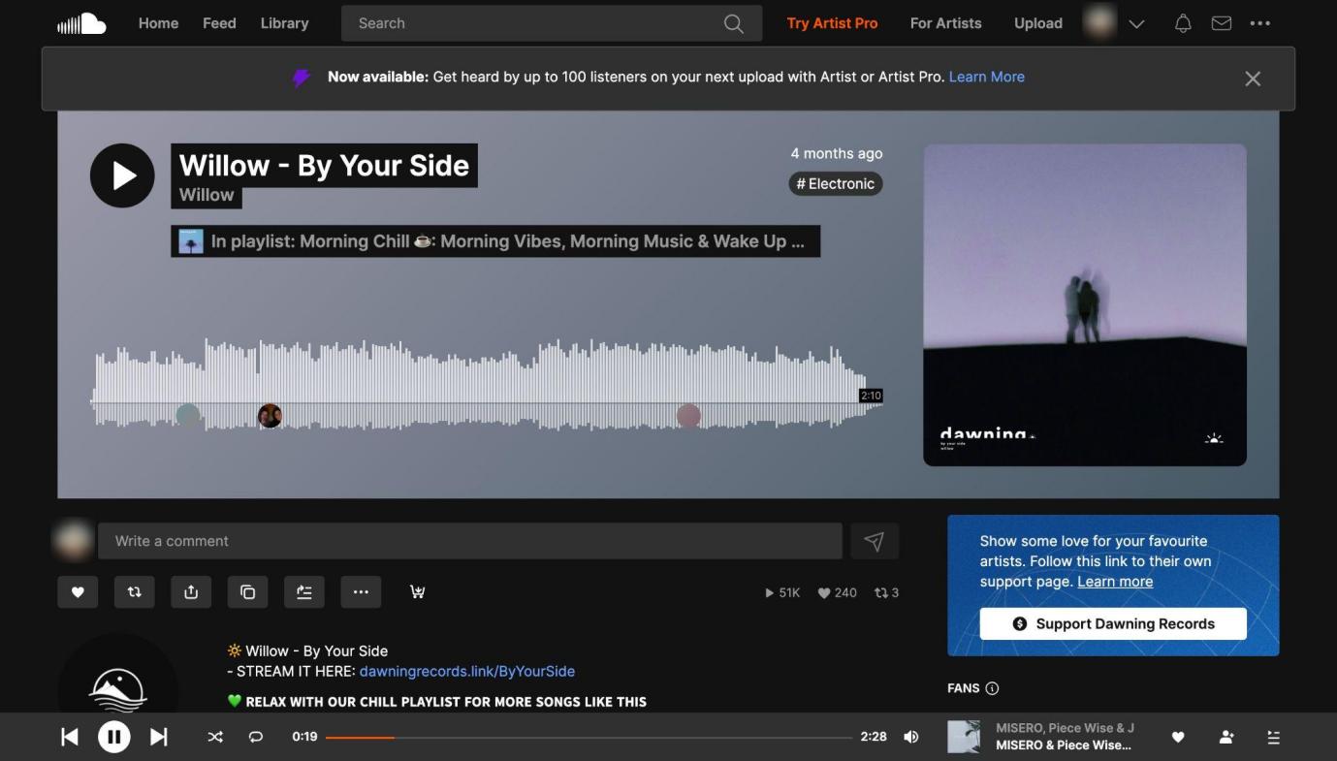Click the Learn More banner link
Image resolution: width=1337 pixels, height=761 pixels.
click(x=986, y=77)
